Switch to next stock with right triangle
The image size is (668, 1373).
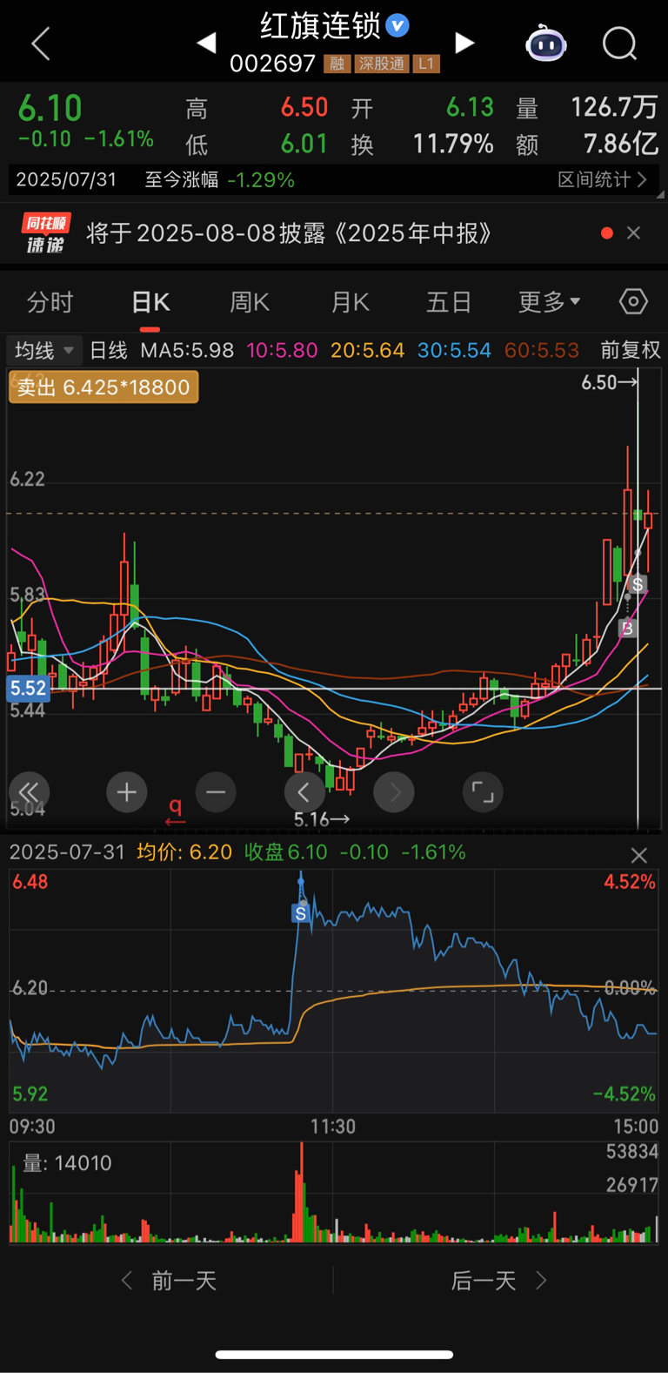tap(465, 43)
